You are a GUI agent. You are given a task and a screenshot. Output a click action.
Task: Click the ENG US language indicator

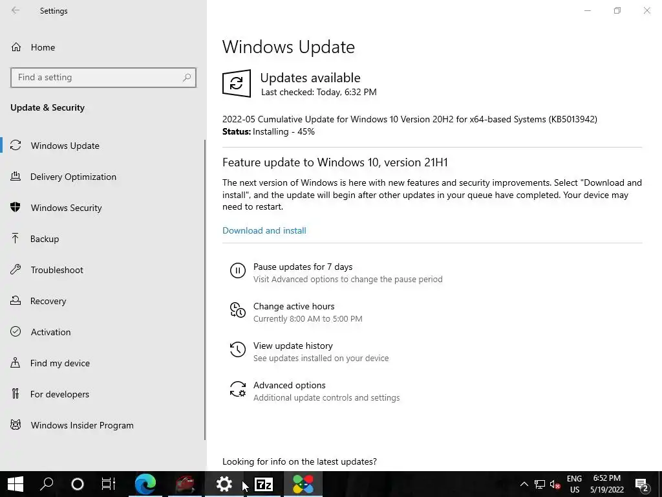pyautogui.click(x=574, y=484)
